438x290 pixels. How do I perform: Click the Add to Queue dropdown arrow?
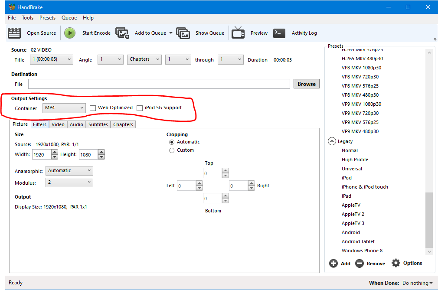(171, 33)
